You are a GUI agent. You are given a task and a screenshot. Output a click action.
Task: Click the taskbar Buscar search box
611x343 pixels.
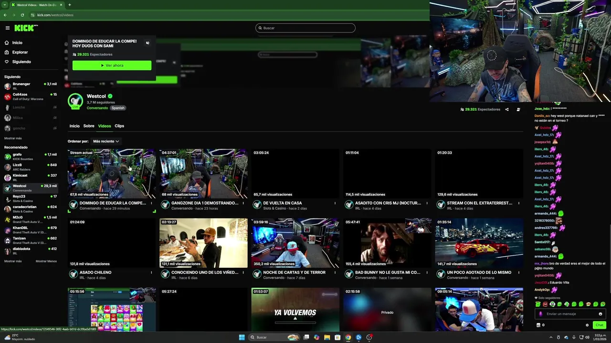point(274,337)
